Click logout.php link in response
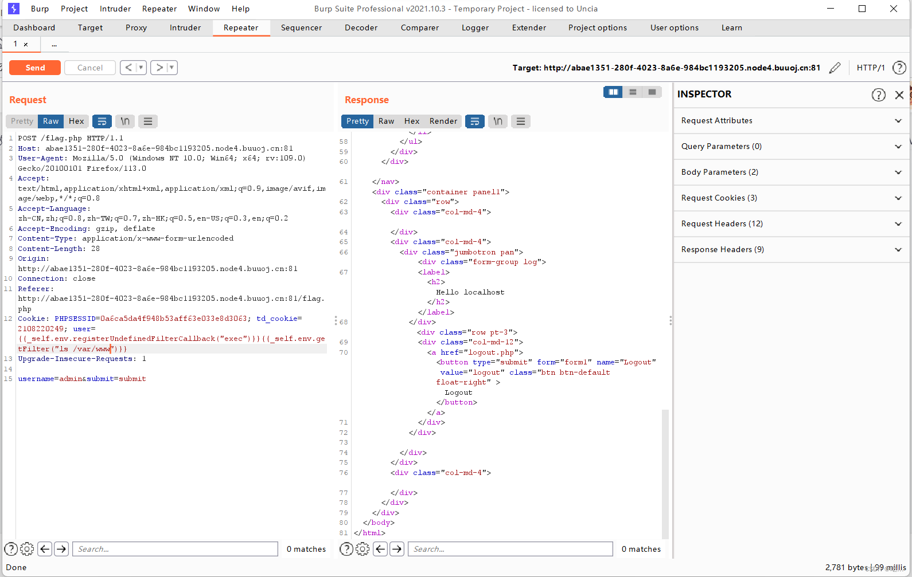This screenshot has width=912, height=577. pyautogui.click(x=492, y=352)
